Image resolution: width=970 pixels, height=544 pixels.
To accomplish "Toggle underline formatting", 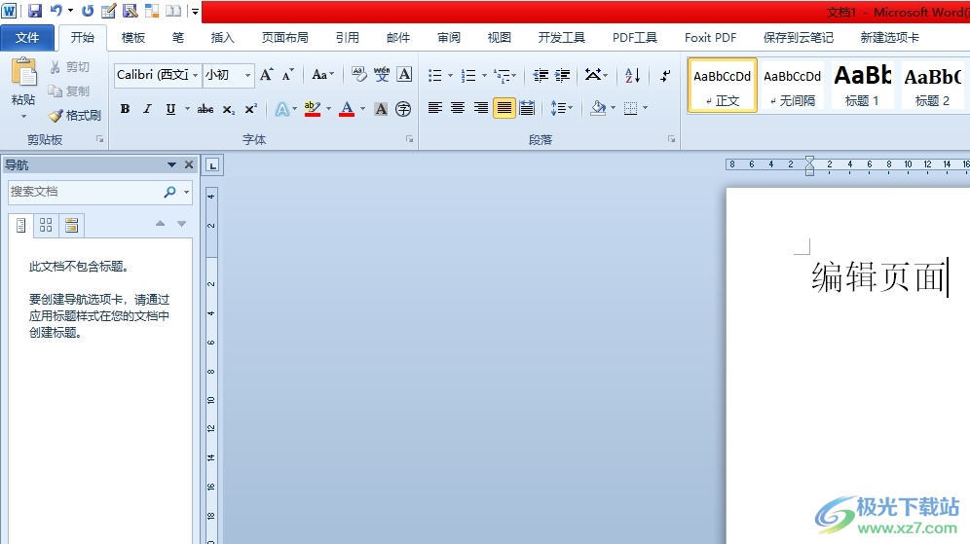I will point(170,109).
